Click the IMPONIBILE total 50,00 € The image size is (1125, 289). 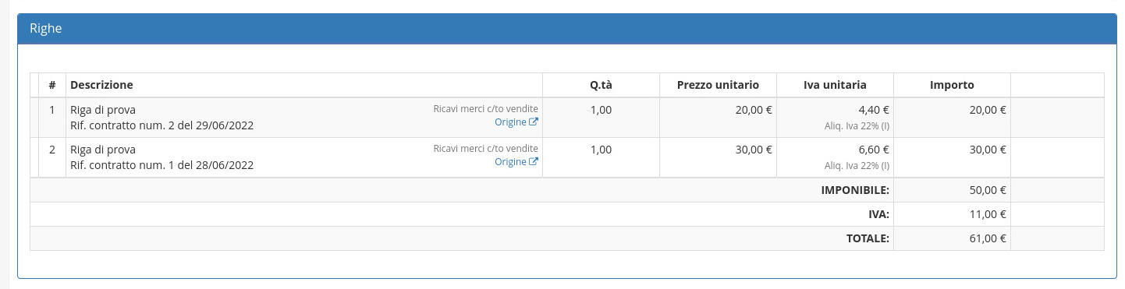(x=988, y=190)
